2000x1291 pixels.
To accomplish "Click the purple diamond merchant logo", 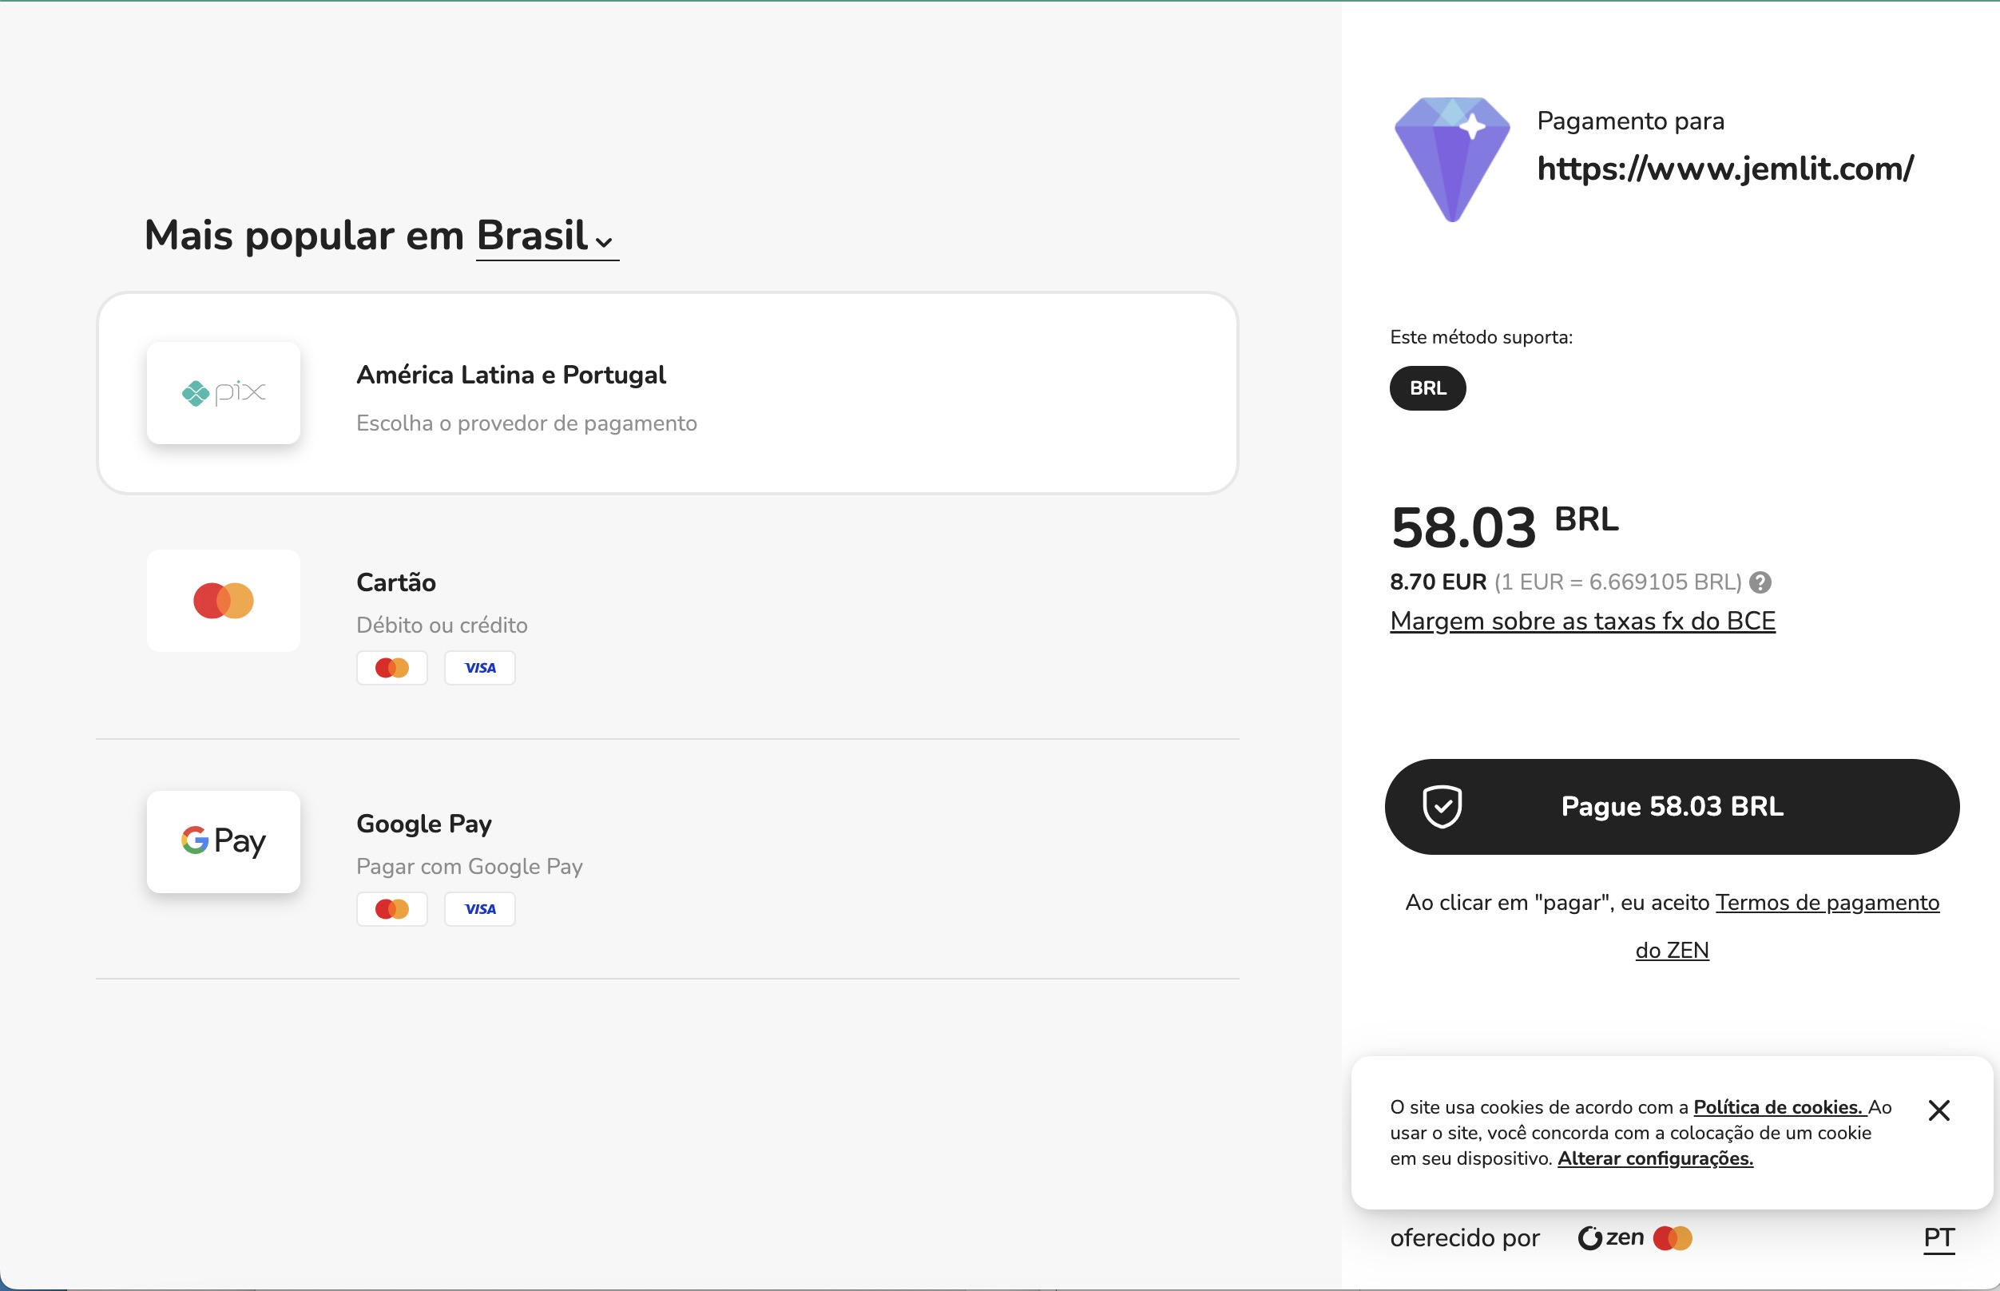I will tap(1451, 158).
